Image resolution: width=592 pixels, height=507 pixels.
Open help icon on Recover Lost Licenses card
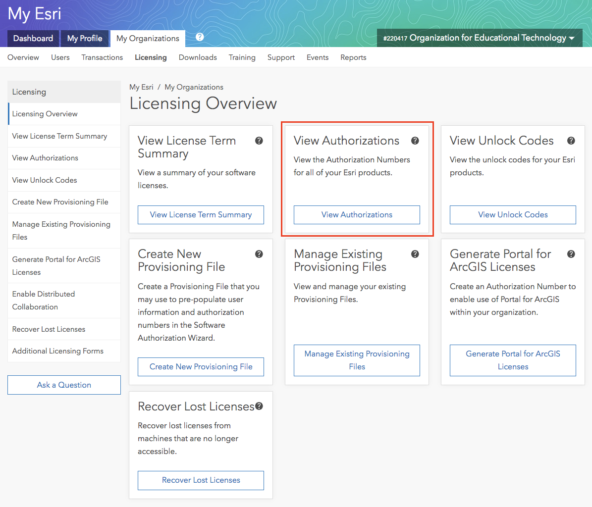pyautogui.click(x=259, y=406)
